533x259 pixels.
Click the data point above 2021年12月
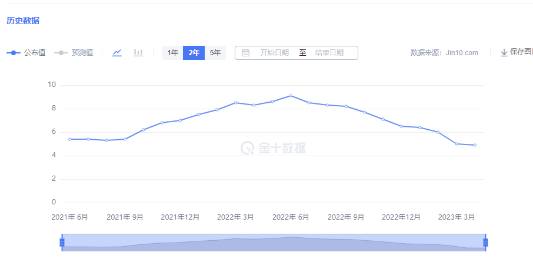tap(180, 120)
